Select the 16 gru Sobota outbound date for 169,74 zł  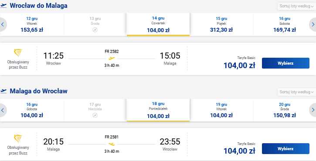[x=285, y=24]
